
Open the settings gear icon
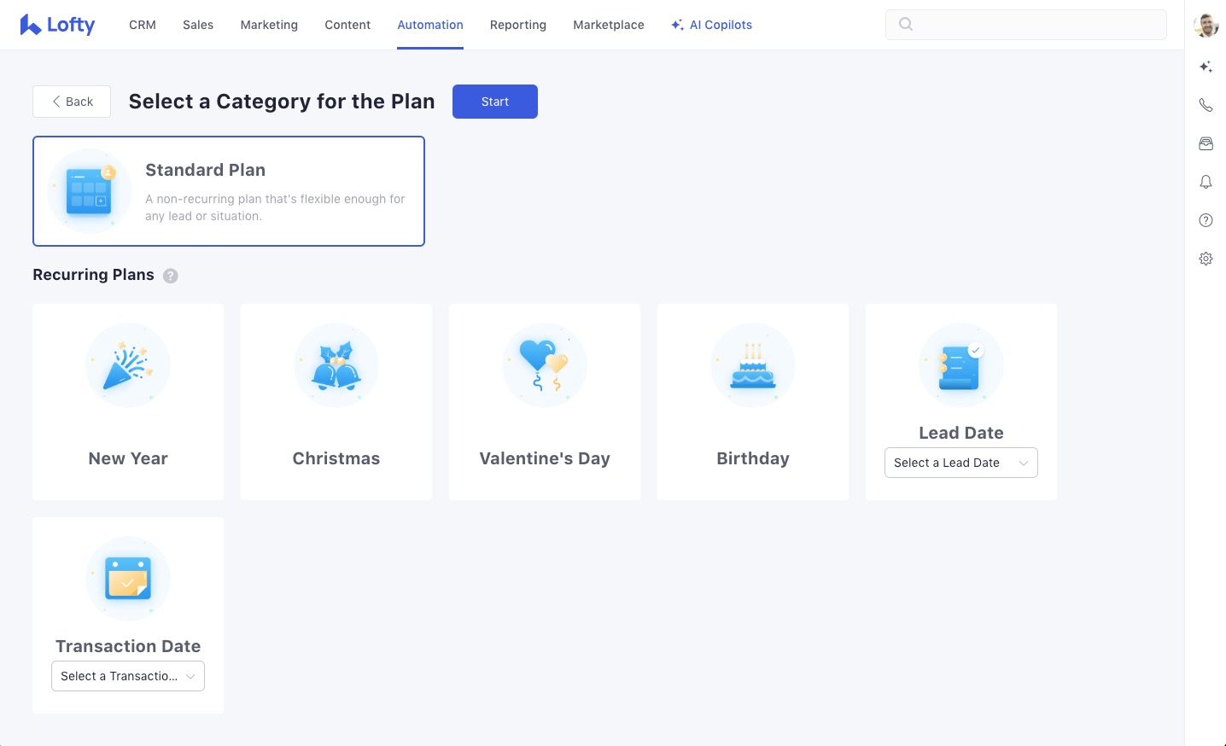(x=1206, y=259)
